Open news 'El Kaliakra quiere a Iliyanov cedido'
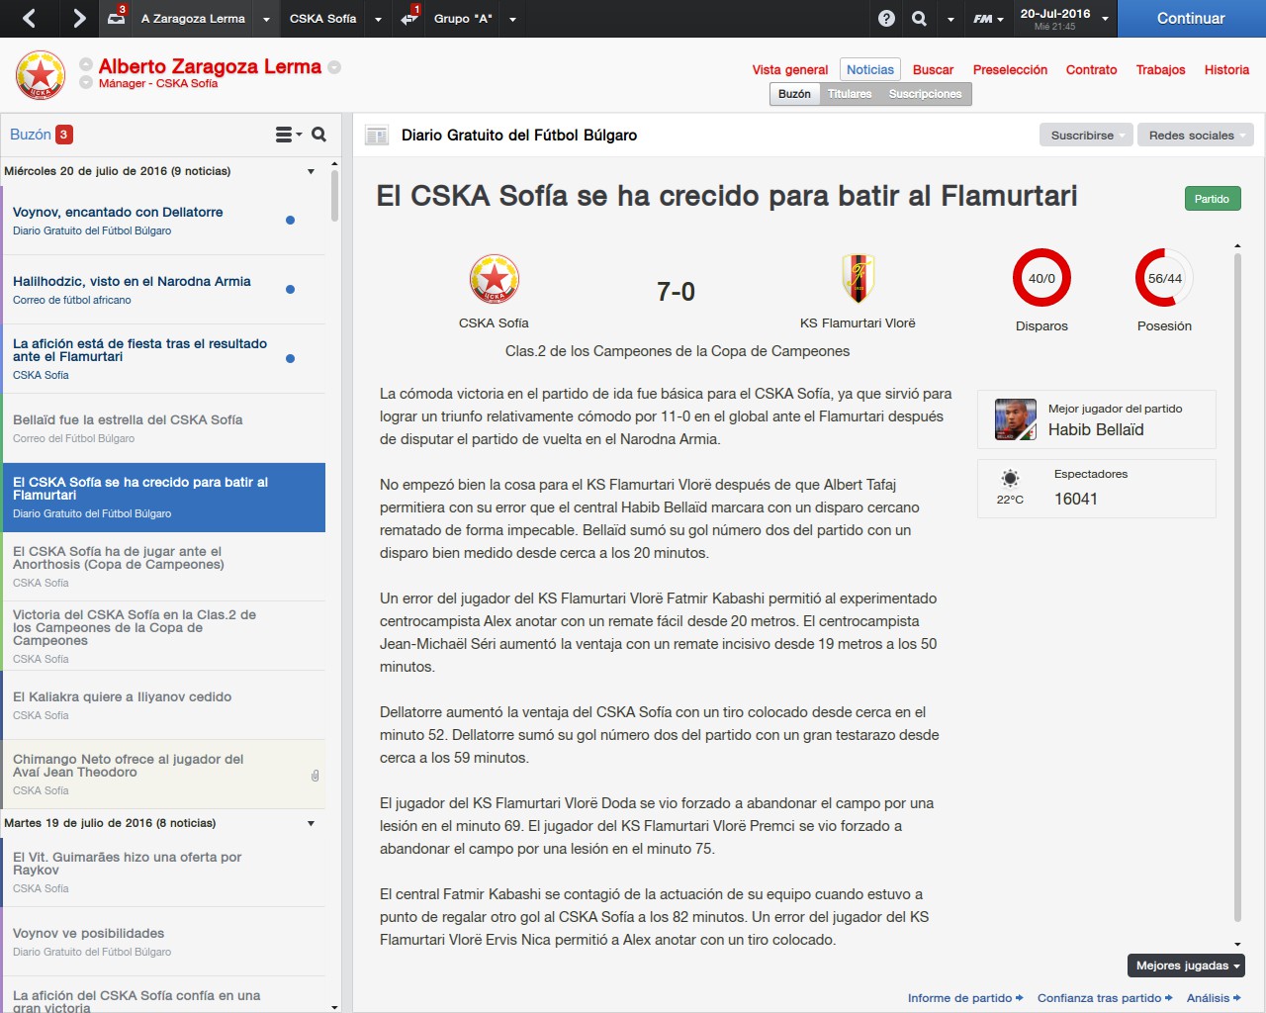The width and height of the screenshot is (1266, 1013). (x=163, y=705)
